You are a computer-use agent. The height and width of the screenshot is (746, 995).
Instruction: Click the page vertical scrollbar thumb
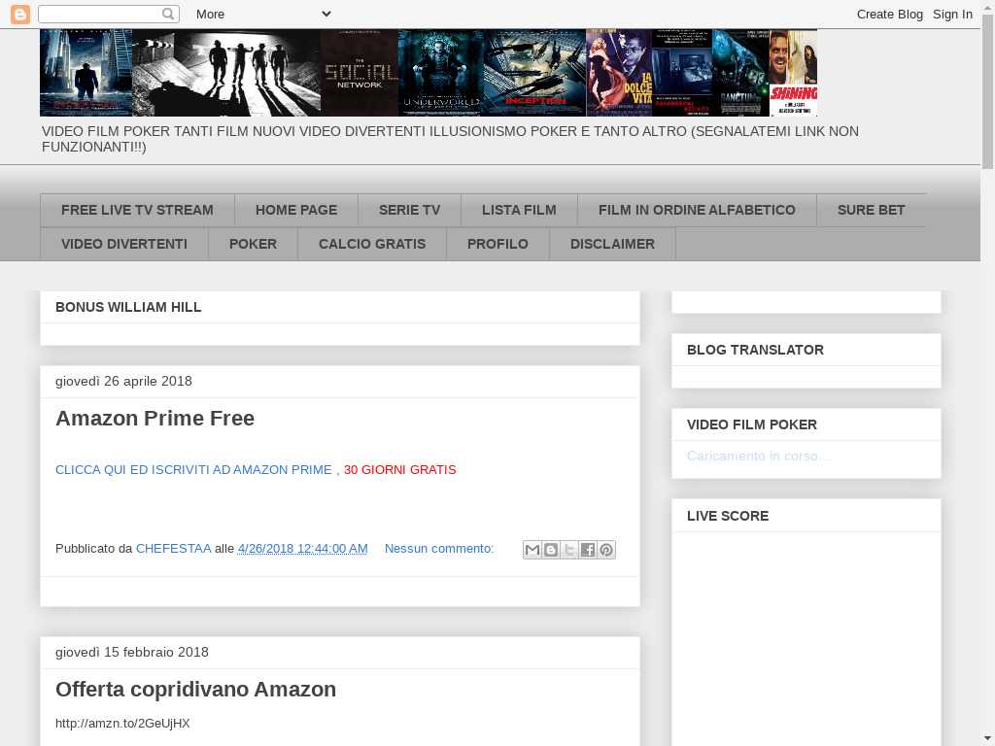point(987,92)
